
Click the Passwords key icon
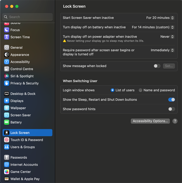(x=7, y=157)
